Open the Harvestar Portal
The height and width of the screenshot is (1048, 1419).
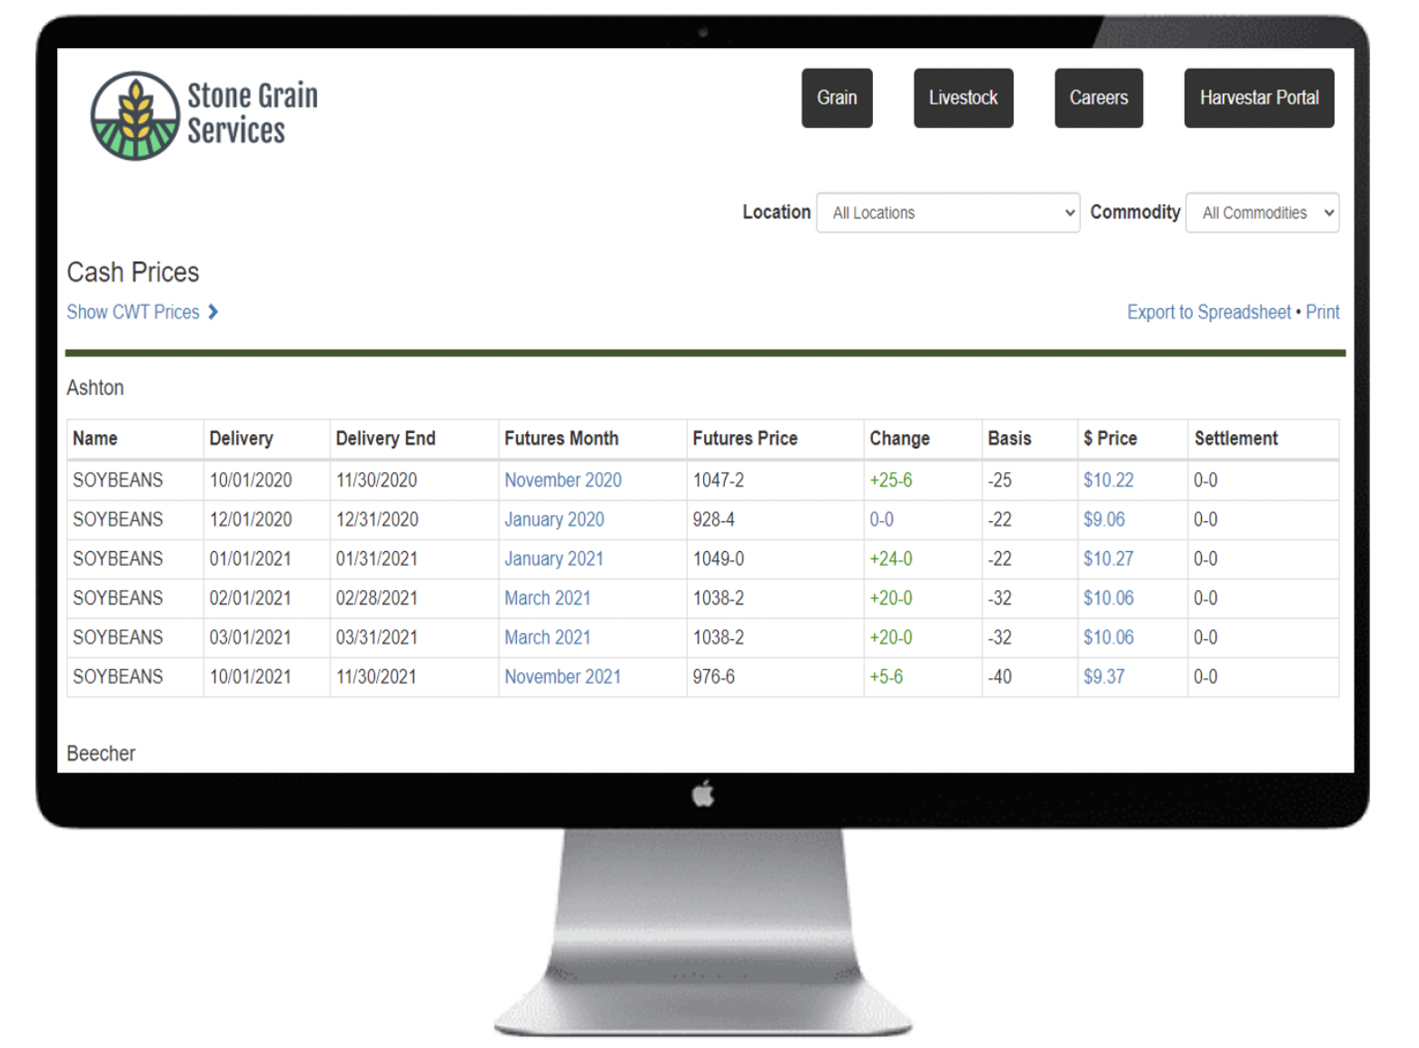[1259, 98]
